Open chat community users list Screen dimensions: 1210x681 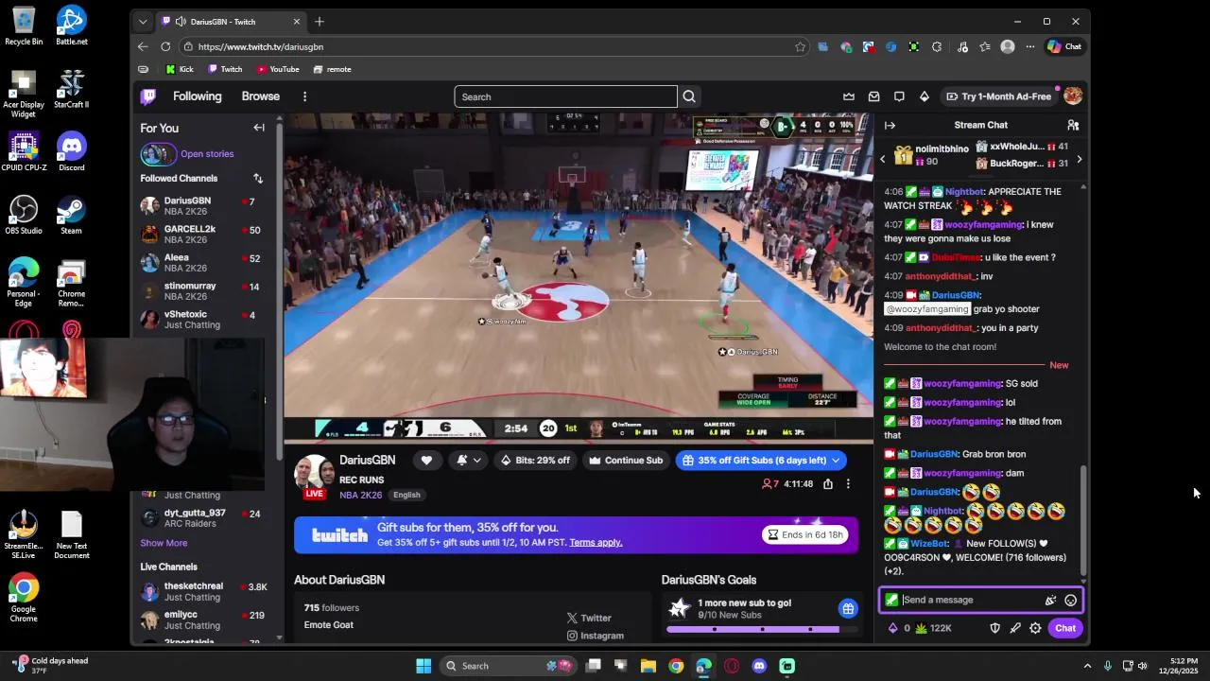click(x=1073, y=125)
